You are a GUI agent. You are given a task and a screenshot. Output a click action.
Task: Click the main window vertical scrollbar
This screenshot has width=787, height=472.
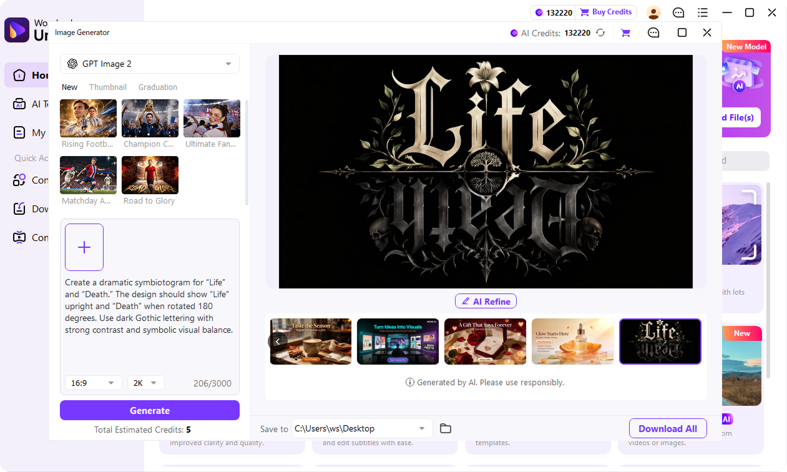pyautogui.click(x=768, y=280)
